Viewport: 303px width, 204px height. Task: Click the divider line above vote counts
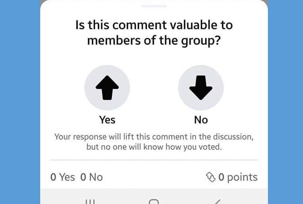154,160
